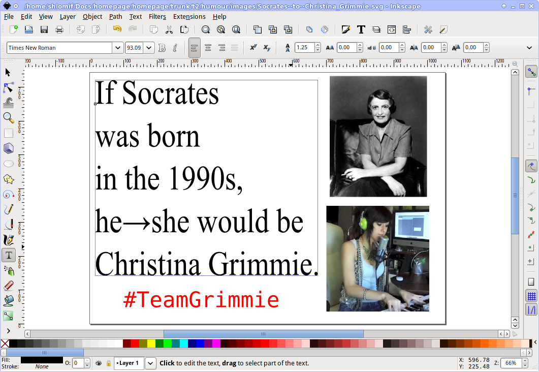The image size is (539, 372).
Task: Open the File menu
Action: 9,16
